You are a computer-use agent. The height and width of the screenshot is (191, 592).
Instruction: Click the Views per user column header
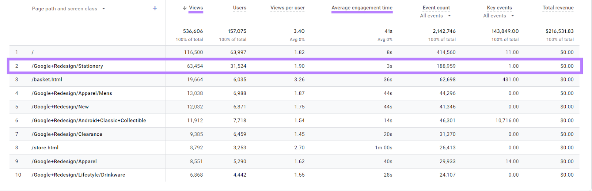287,8
